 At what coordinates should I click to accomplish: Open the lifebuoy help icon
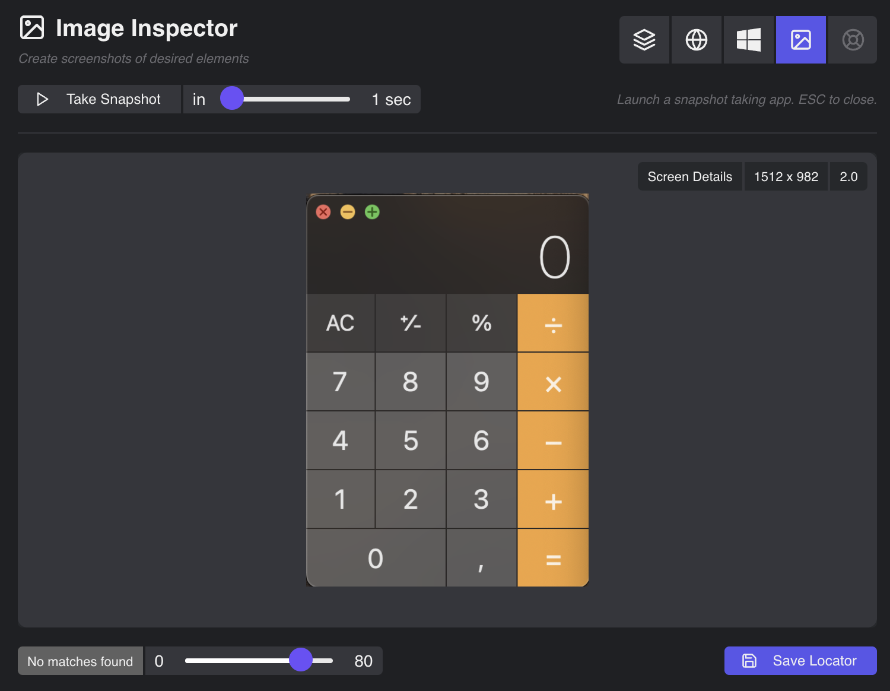(x=853, y=40)
